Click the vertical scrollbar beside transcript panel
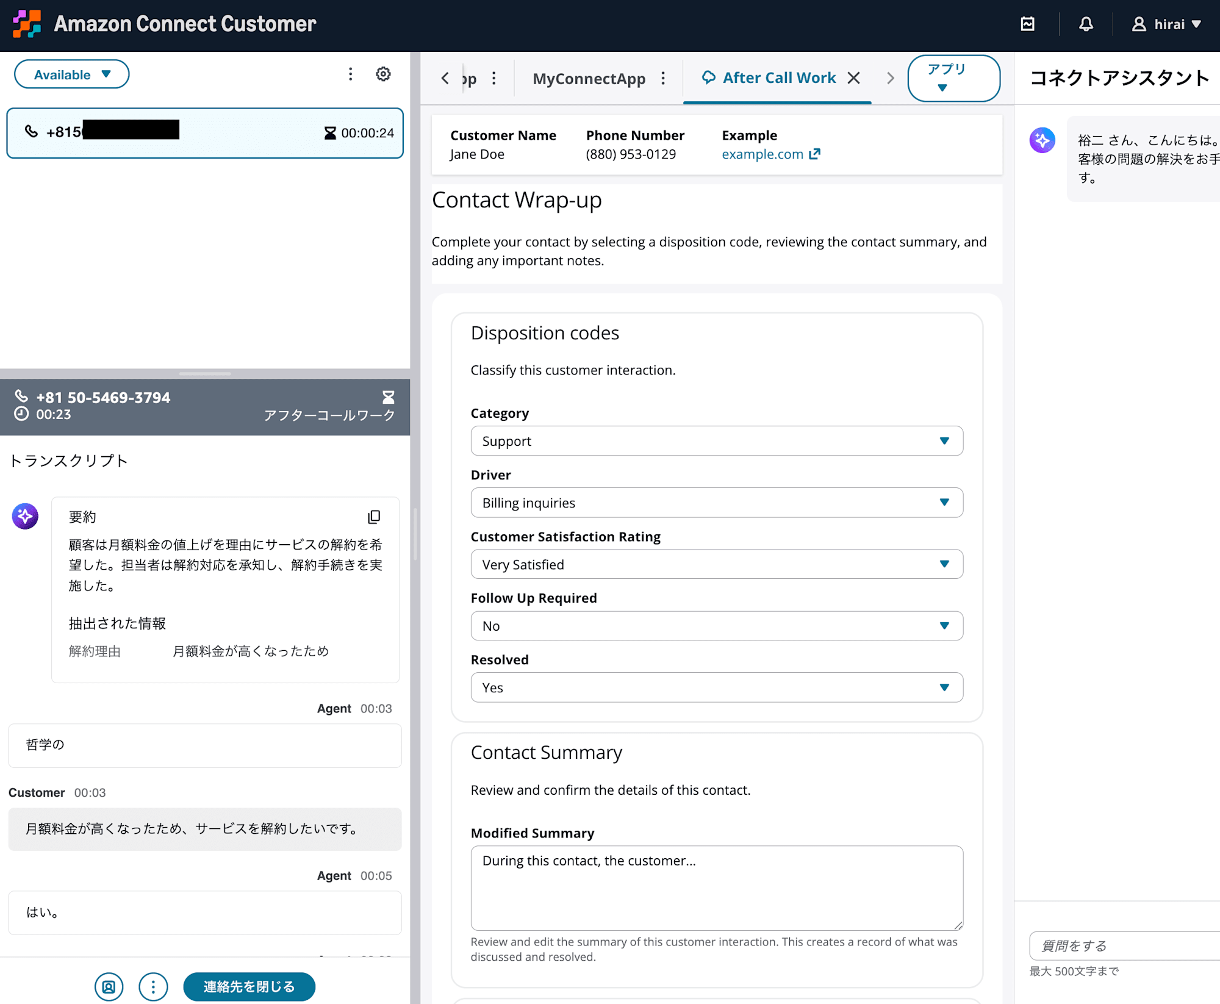The width and height of the screenshot is (1220, 1004). (415, 534)
